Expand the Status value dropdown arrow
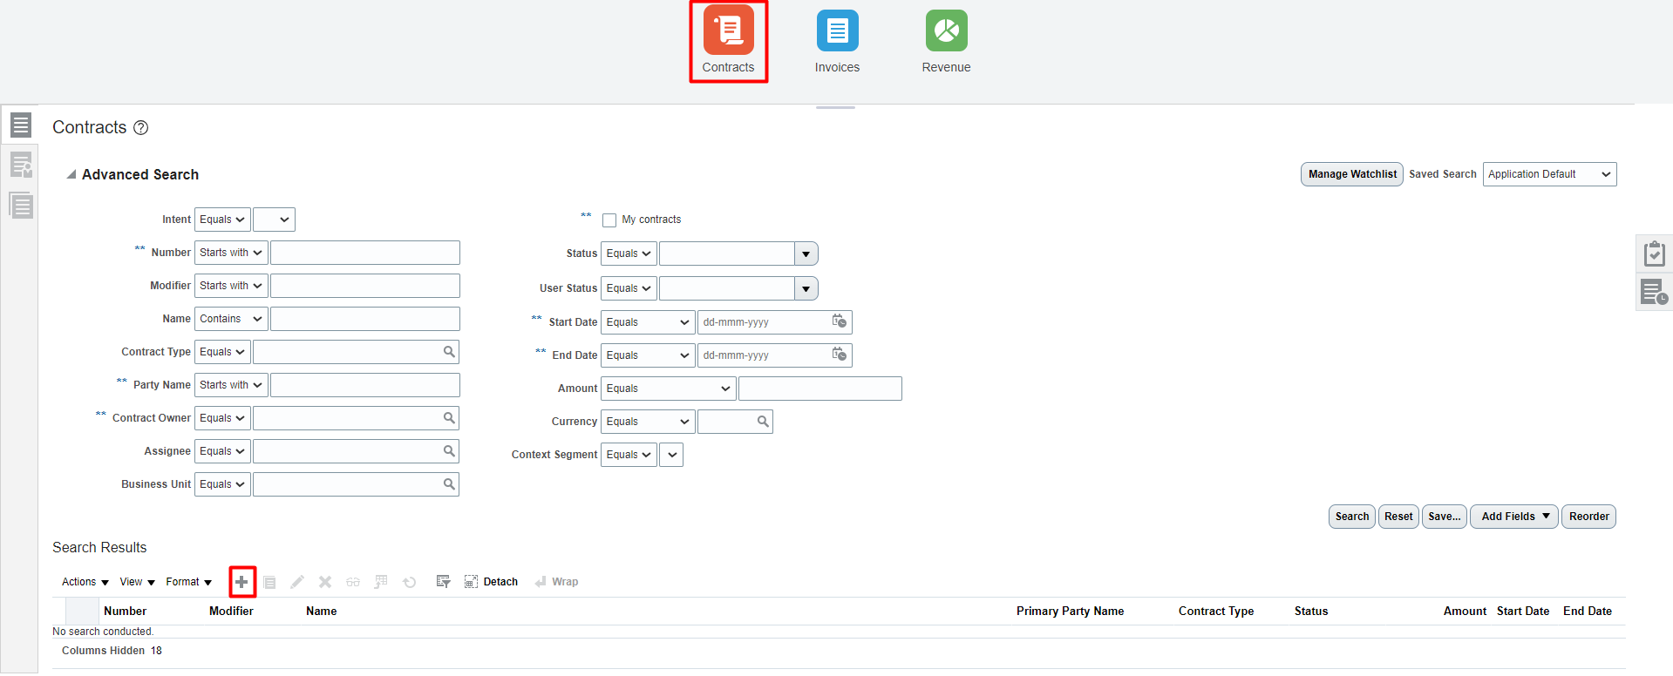The image size is (1673, 676). [x=806, y=253]
